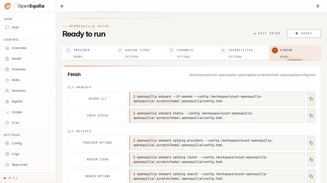Click the config.toml path in Finish header

pos(252,75)
